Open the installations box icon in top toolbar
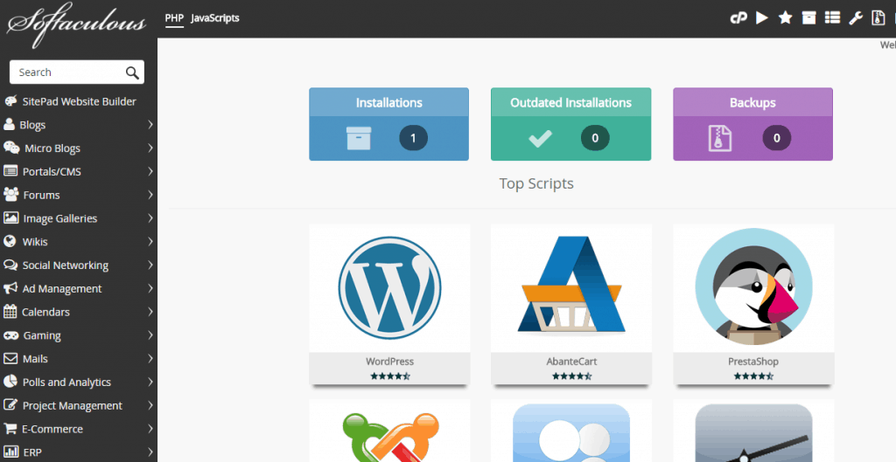Viewport: 896px width, 462px height. pos(808,17)
